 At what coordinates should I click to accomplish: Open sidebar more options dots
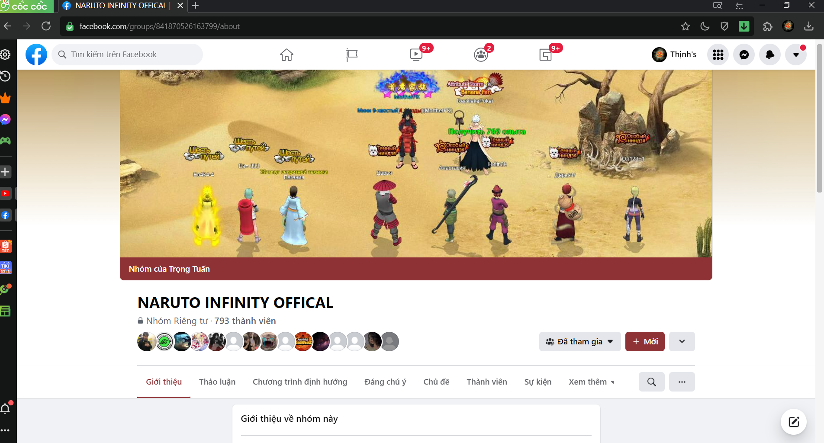(5, 430)
